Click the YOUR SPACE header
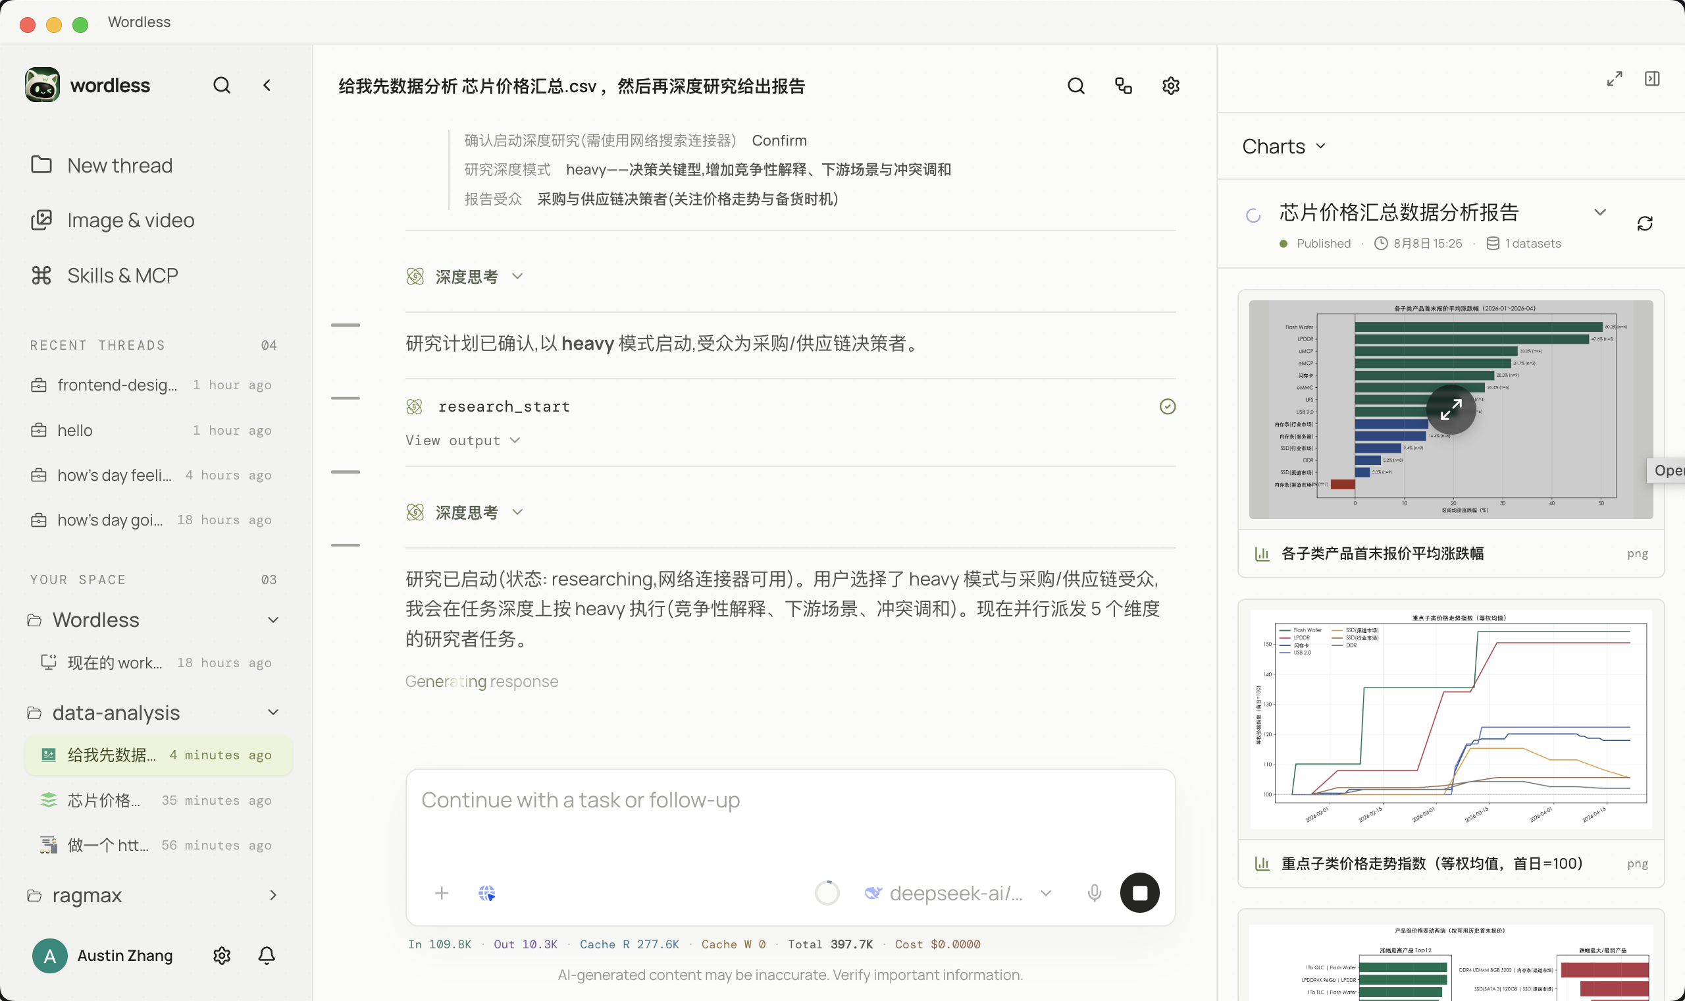Image resolution: width=1685 pixels, height=1001 pixels. [x=78, y=580]
